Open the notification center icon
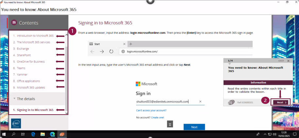This screenshot has width=299, height=138. tap(295, 134)
